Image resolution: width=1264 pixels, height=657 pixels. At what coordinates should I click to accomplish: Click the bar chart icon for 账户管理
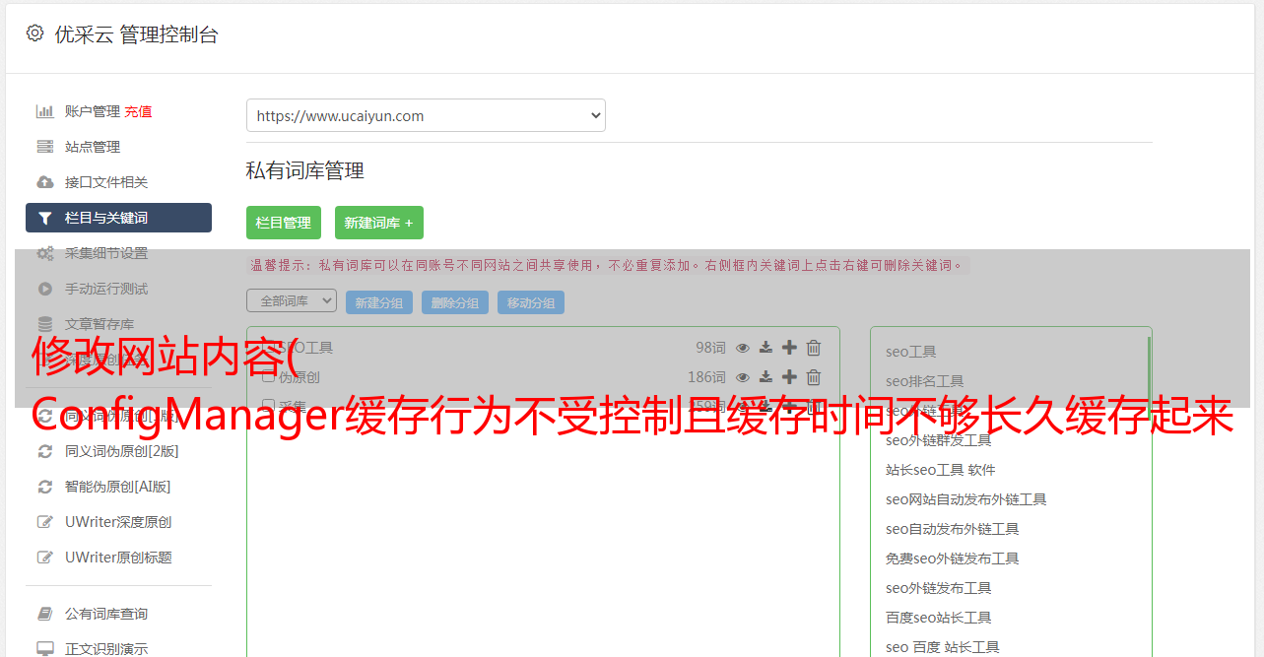pyautogui.click(x=45, y=111)
